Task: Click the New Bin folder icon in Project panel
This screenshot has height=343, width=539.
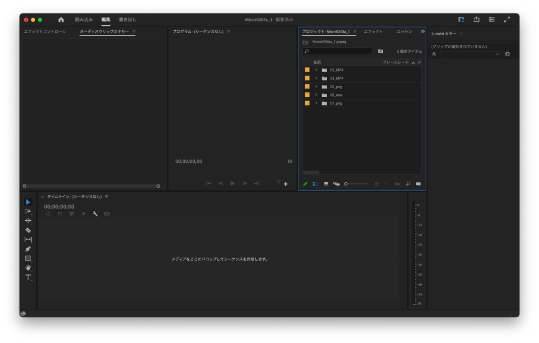Action: pyautogui.click(x=418, y=184)
